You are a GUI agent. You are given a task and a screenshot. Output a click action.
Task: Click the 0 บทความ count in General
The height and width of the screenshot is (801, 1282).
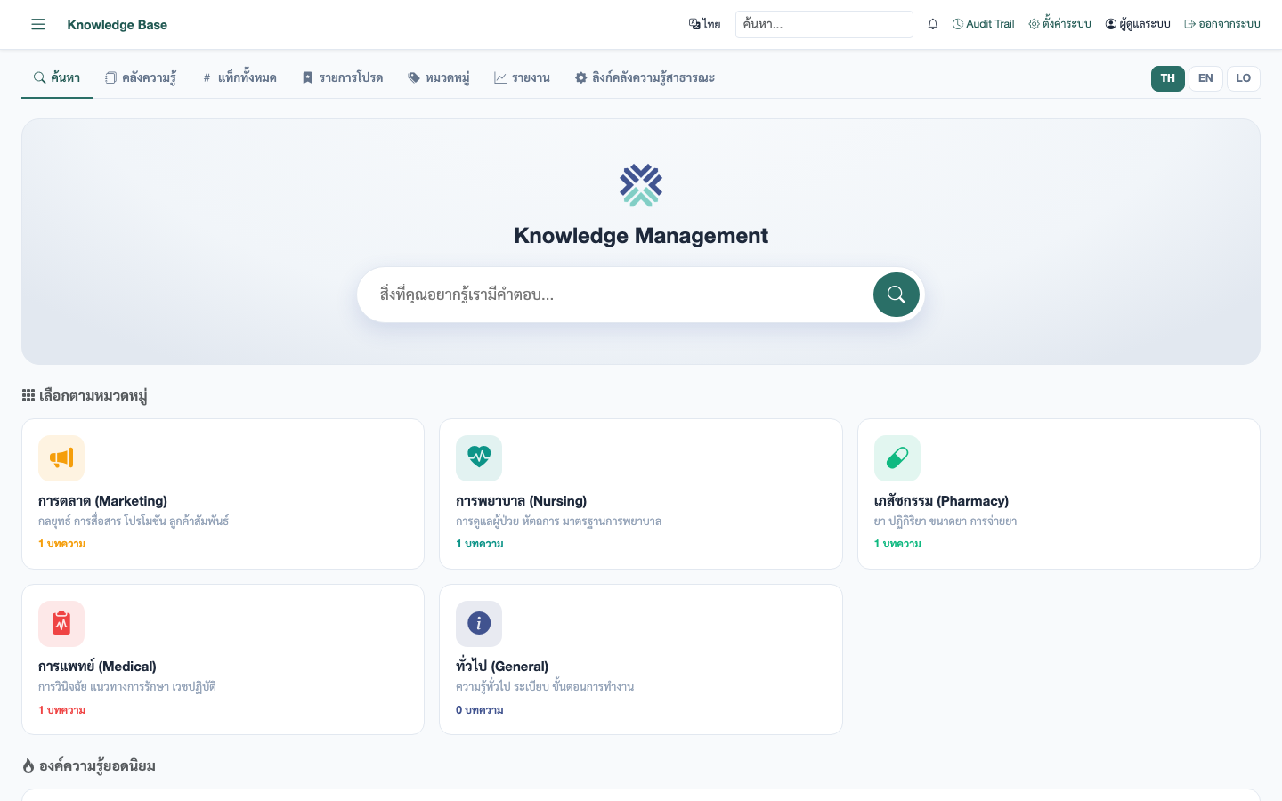pyautogui.click(x=480, y=710)
